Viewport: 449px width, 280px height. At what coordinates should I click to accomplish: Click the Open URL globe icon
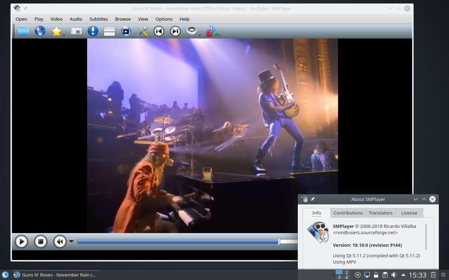(40, 31)
